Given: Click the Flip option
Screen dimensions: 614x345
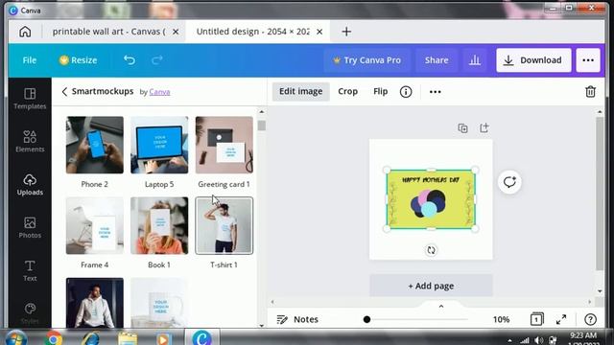Looking at the screenshot, I should point(380,92).
